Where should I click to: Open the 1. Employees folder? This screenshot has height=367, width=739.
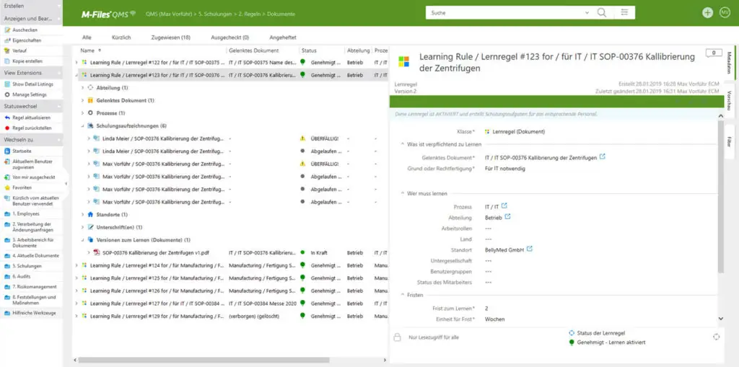[26, 214]
